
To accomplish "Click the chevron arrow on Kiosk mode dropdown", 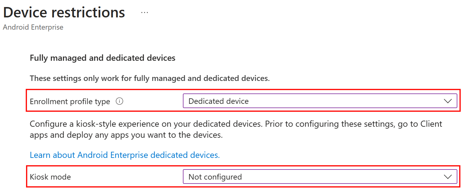I will (448, 177).
